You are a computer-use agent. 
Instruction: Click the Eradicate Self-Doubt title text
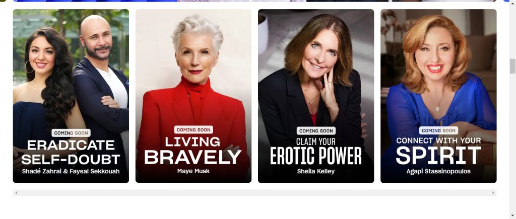coord(71,152)
